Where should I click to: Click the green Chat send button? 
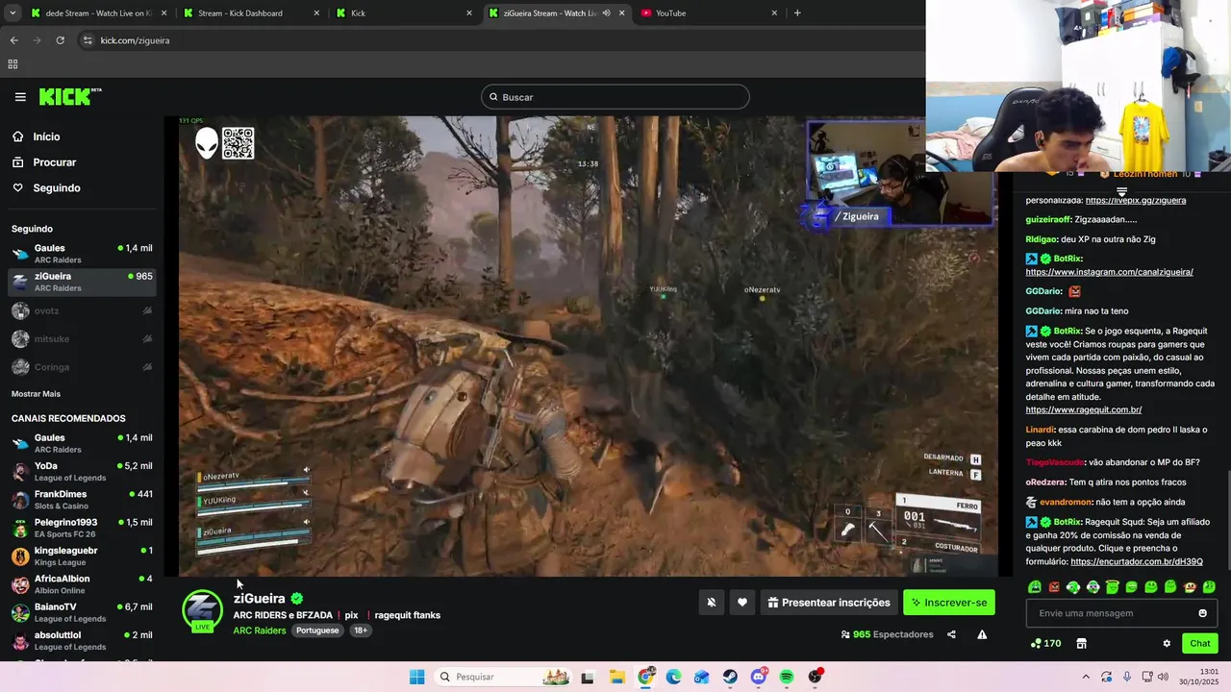[1200, 643]
